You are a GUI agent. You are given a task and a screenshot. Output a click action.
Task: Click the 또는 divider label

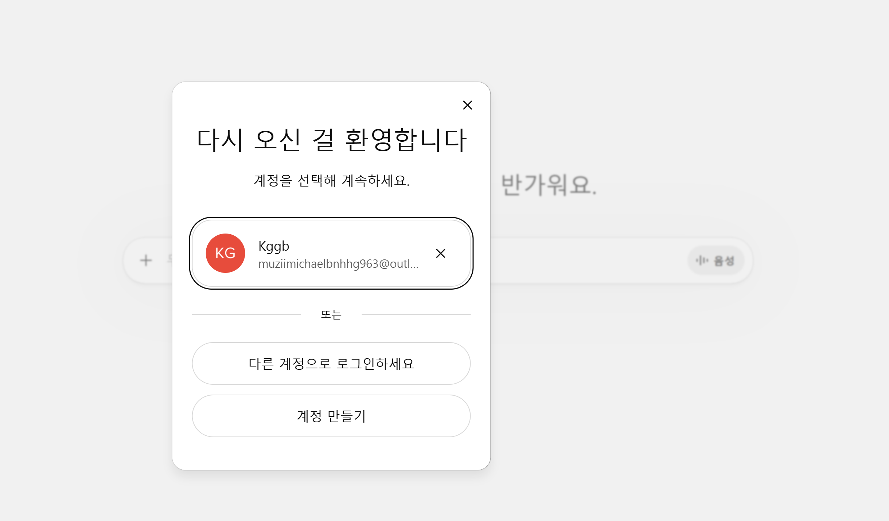(331, 314)
